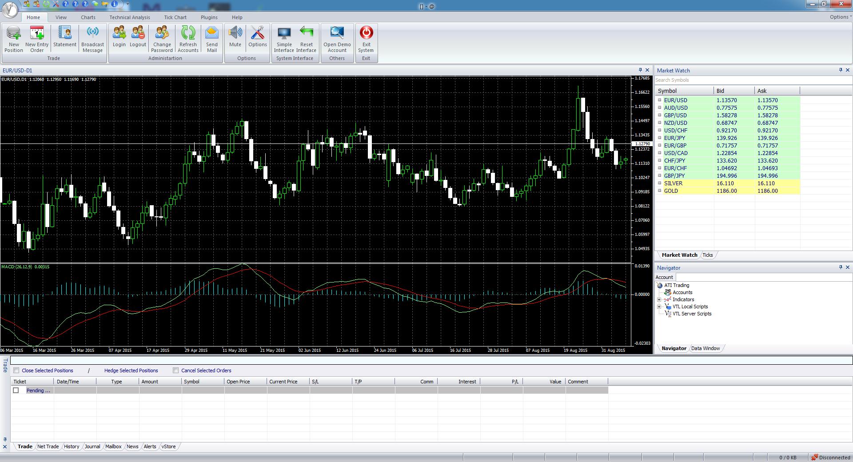The height and width of the screenshot is (462, 853).
Task: Expand Indicators in Navigator tree
Action: 659,299
